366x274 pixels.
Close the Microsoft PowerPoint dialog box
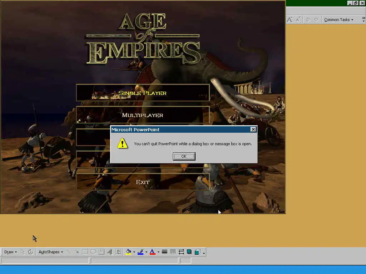pos(253,129)
